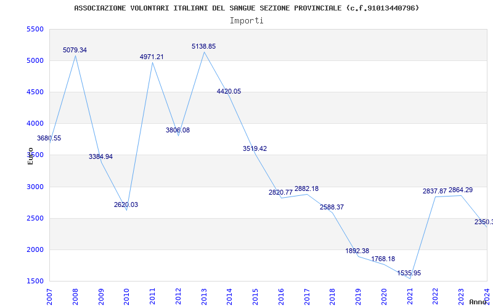Click the x-axis year 2012

[178, 297]
